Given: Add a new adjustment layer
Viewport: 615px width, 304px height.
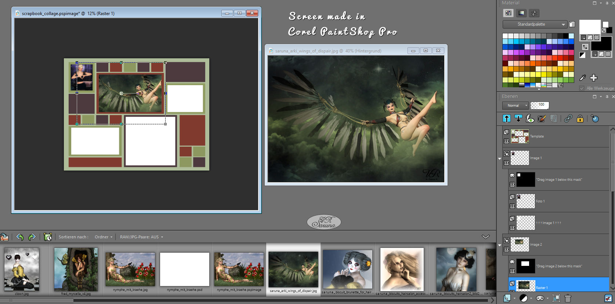Looking at the screenshot, I should point(524,298).
